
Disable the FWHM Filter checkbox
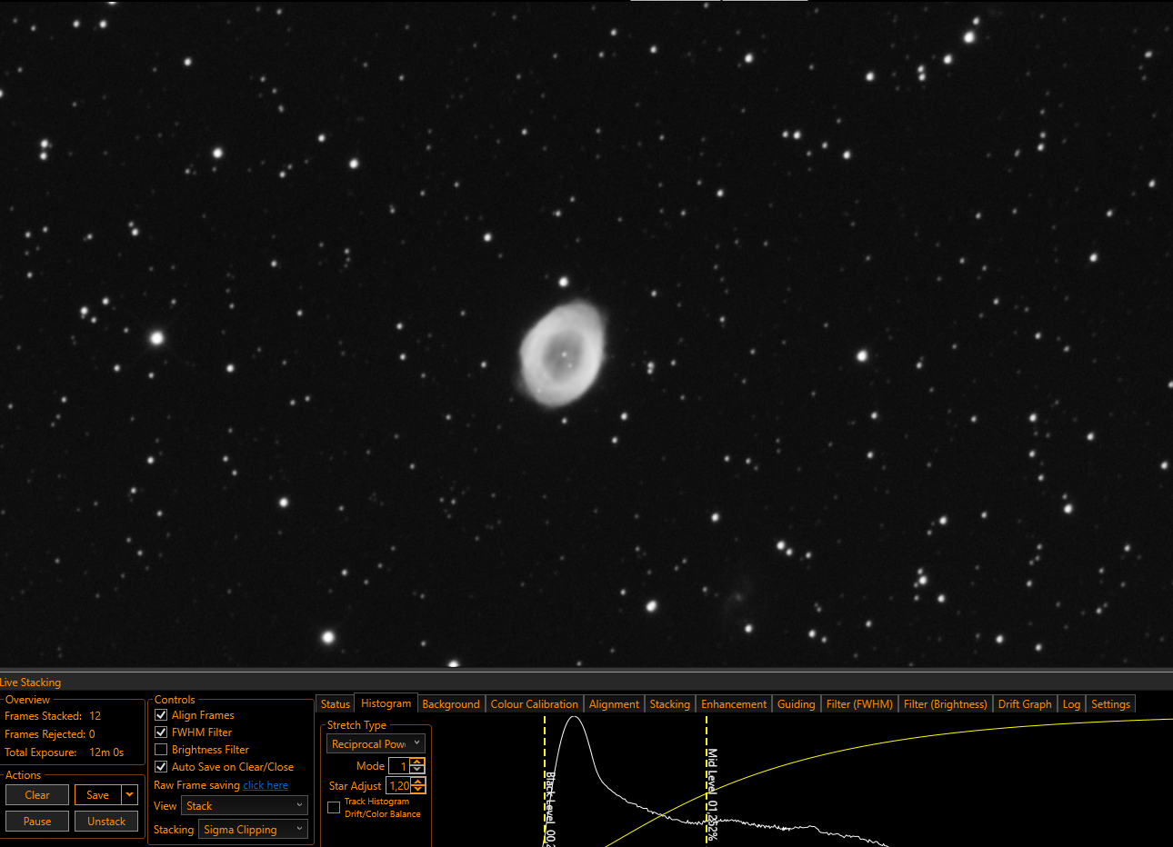click(x=161, y=732)
